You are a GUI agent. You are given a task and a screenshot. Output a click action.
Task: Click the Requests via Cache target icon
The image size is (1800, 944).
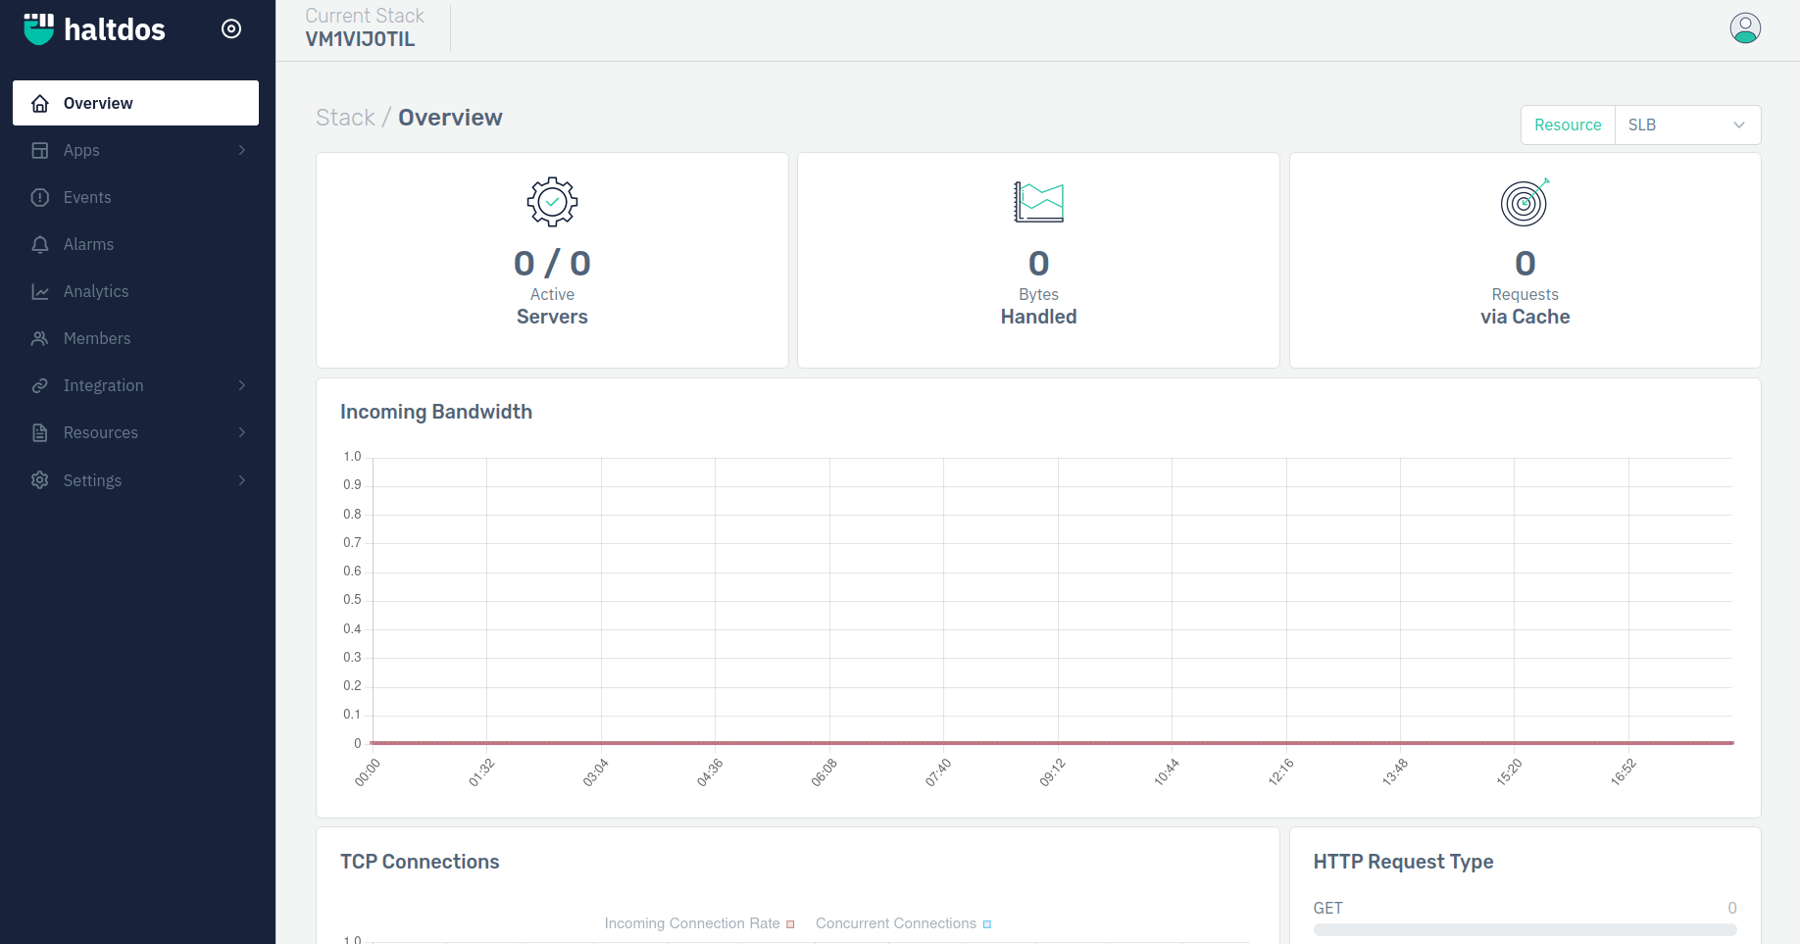click(x=1525, y=203)
